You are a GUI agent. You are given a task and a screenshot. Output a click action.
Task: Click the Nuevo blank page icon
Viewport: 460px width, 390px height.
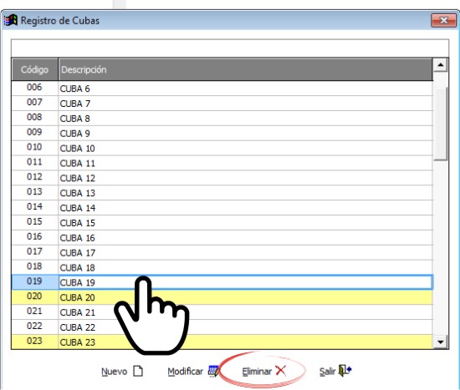[x=138, y=371]
